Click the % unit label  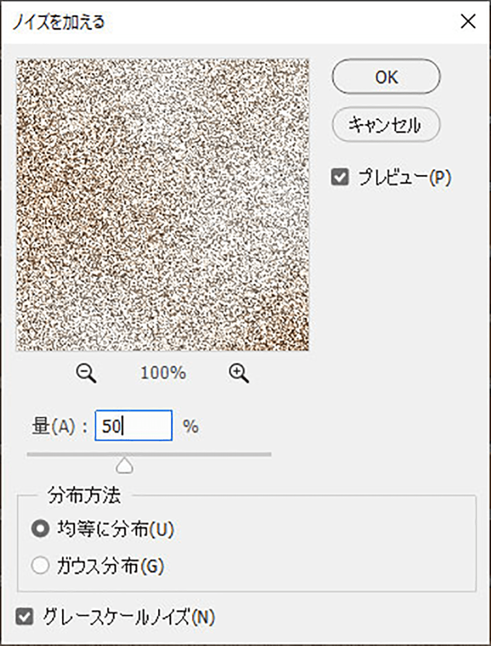[x=191, y=427]
